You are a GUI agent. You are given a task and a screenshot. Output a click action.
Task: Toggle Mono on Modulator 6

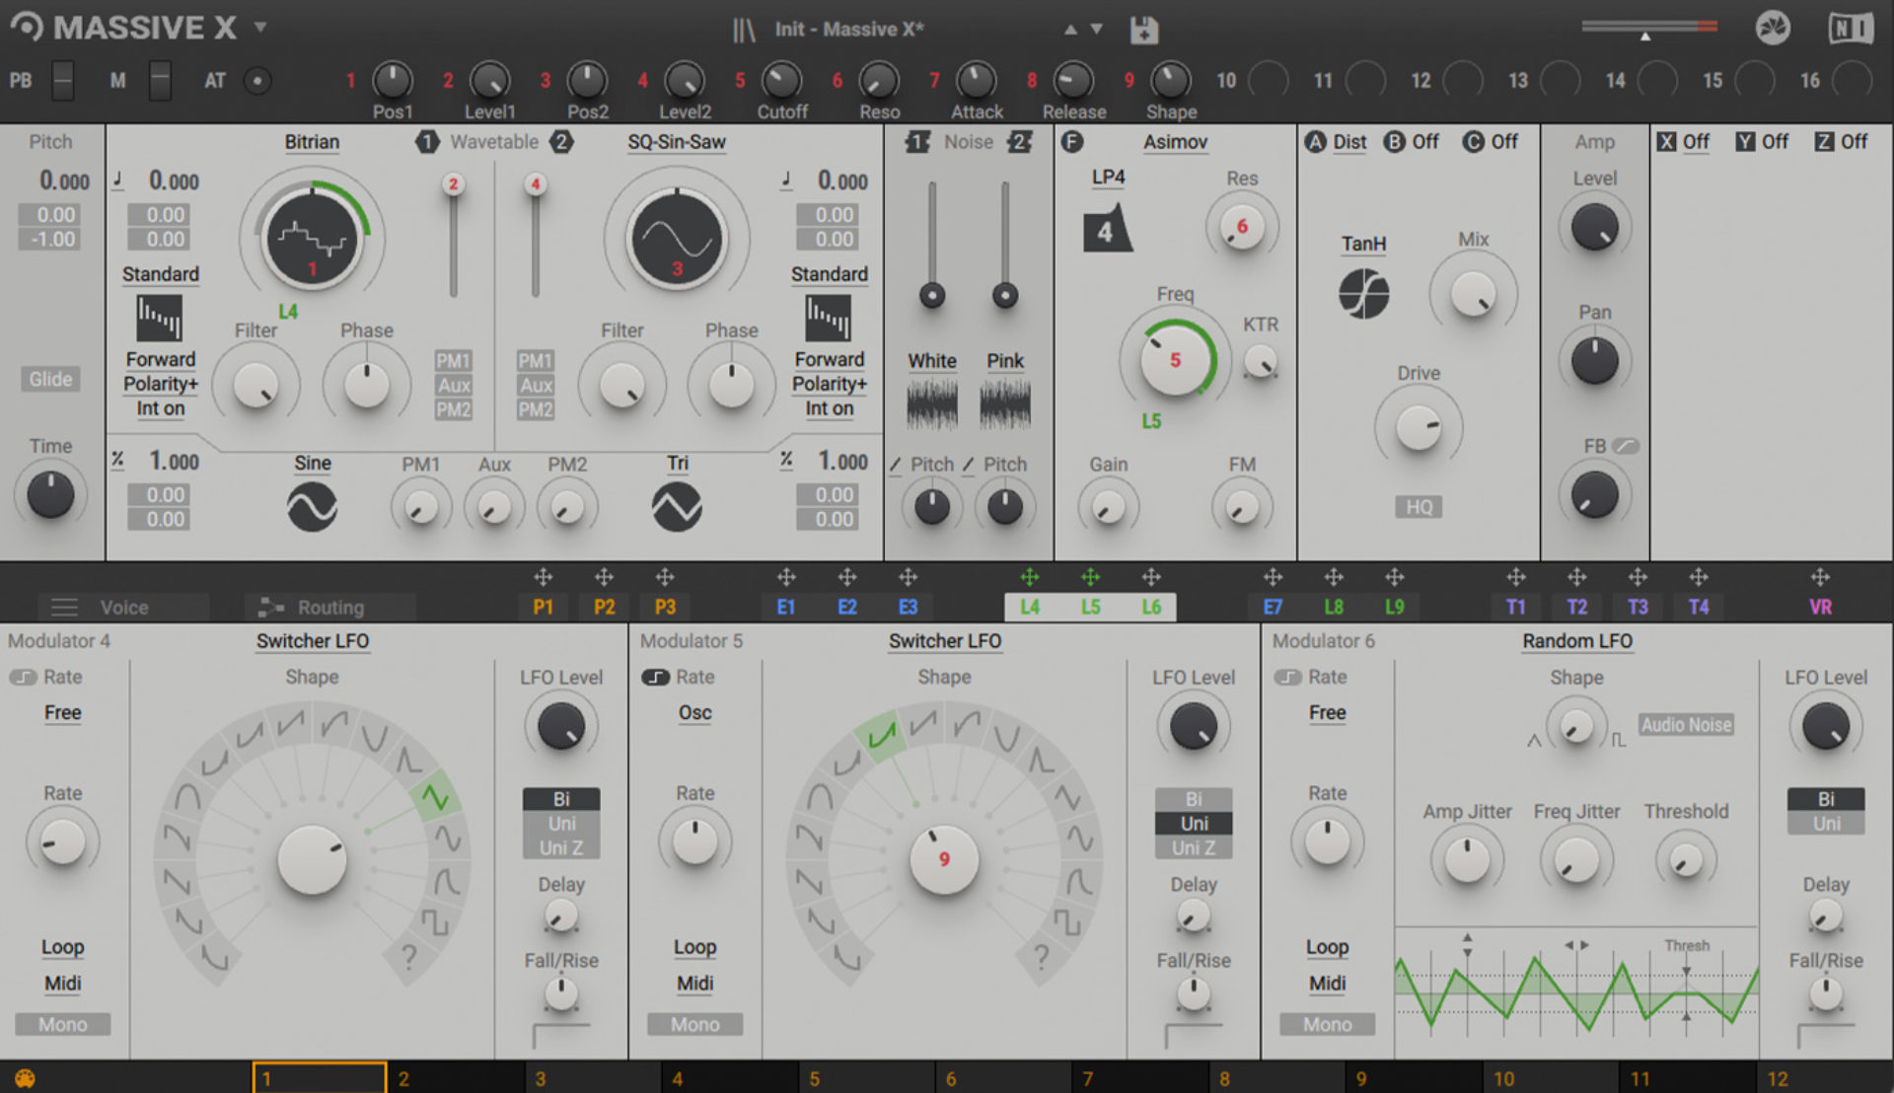[x=1326, y=1024]
